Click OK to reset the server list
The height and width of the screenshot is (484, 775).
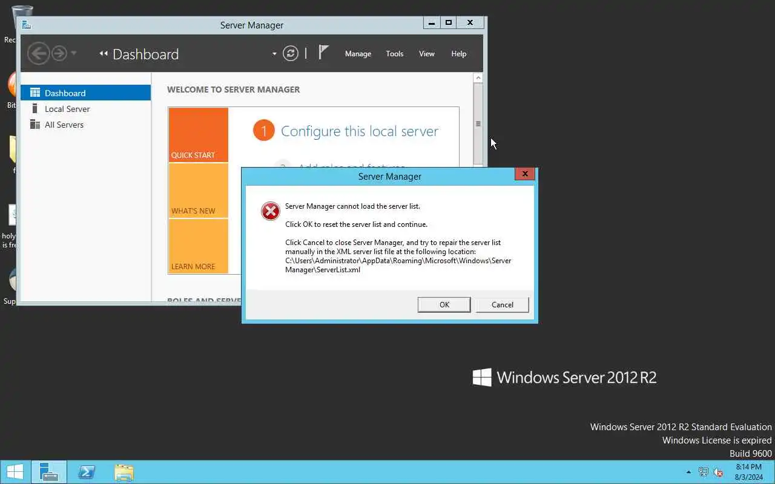(444, 305)
